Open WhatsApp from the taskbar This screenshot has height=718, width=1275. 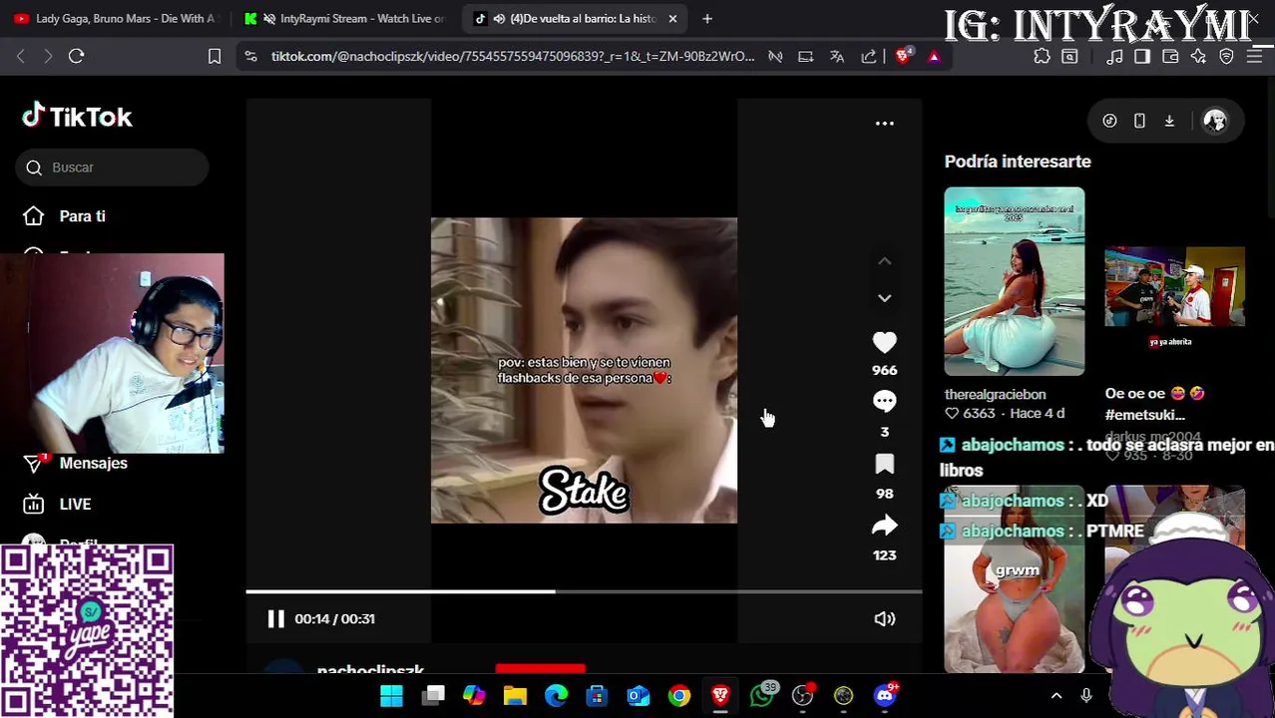coord(762,695)
